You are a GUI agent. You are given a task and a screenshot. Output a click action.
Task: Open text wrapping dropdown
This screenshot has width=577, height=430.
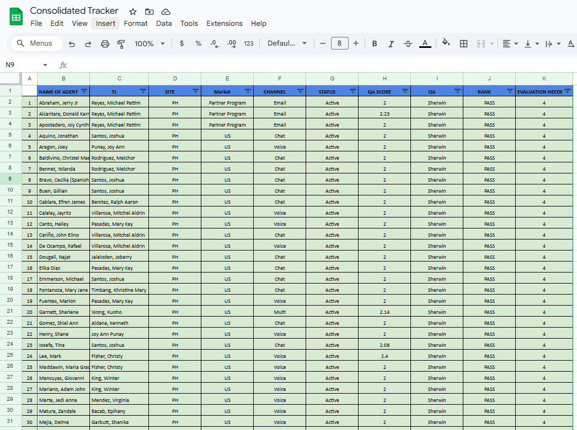coord(553,43)
